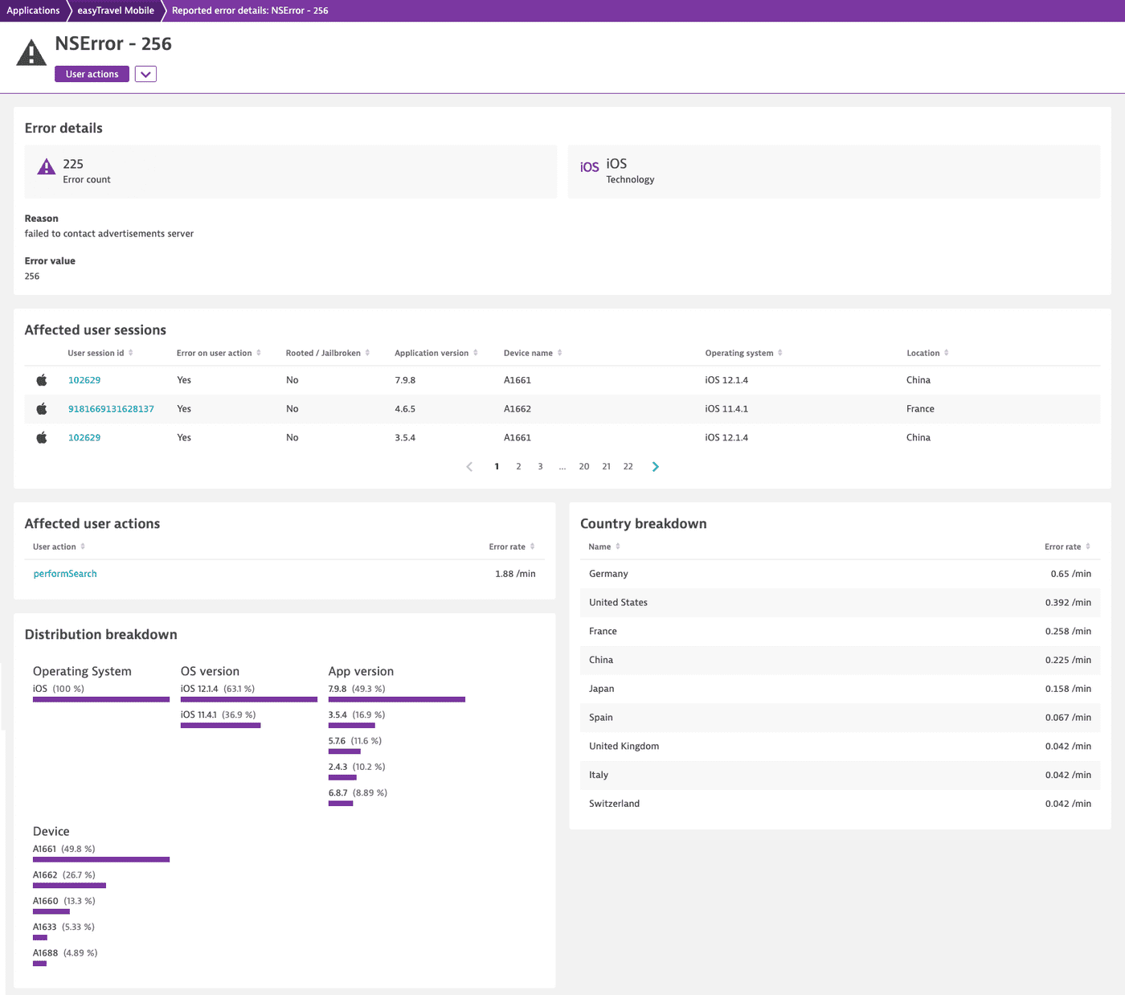Click the error count warning icon
Image resolution: width=1125 pixels, height=995 pixels.
tap(46, 167)
